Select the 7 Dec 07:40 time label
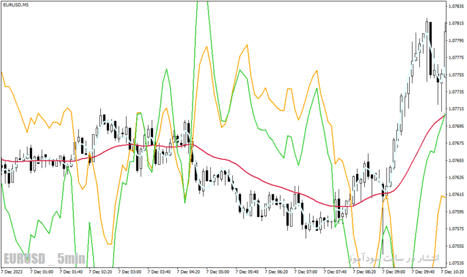The image size is (467, 277). [x=335, y=272]
